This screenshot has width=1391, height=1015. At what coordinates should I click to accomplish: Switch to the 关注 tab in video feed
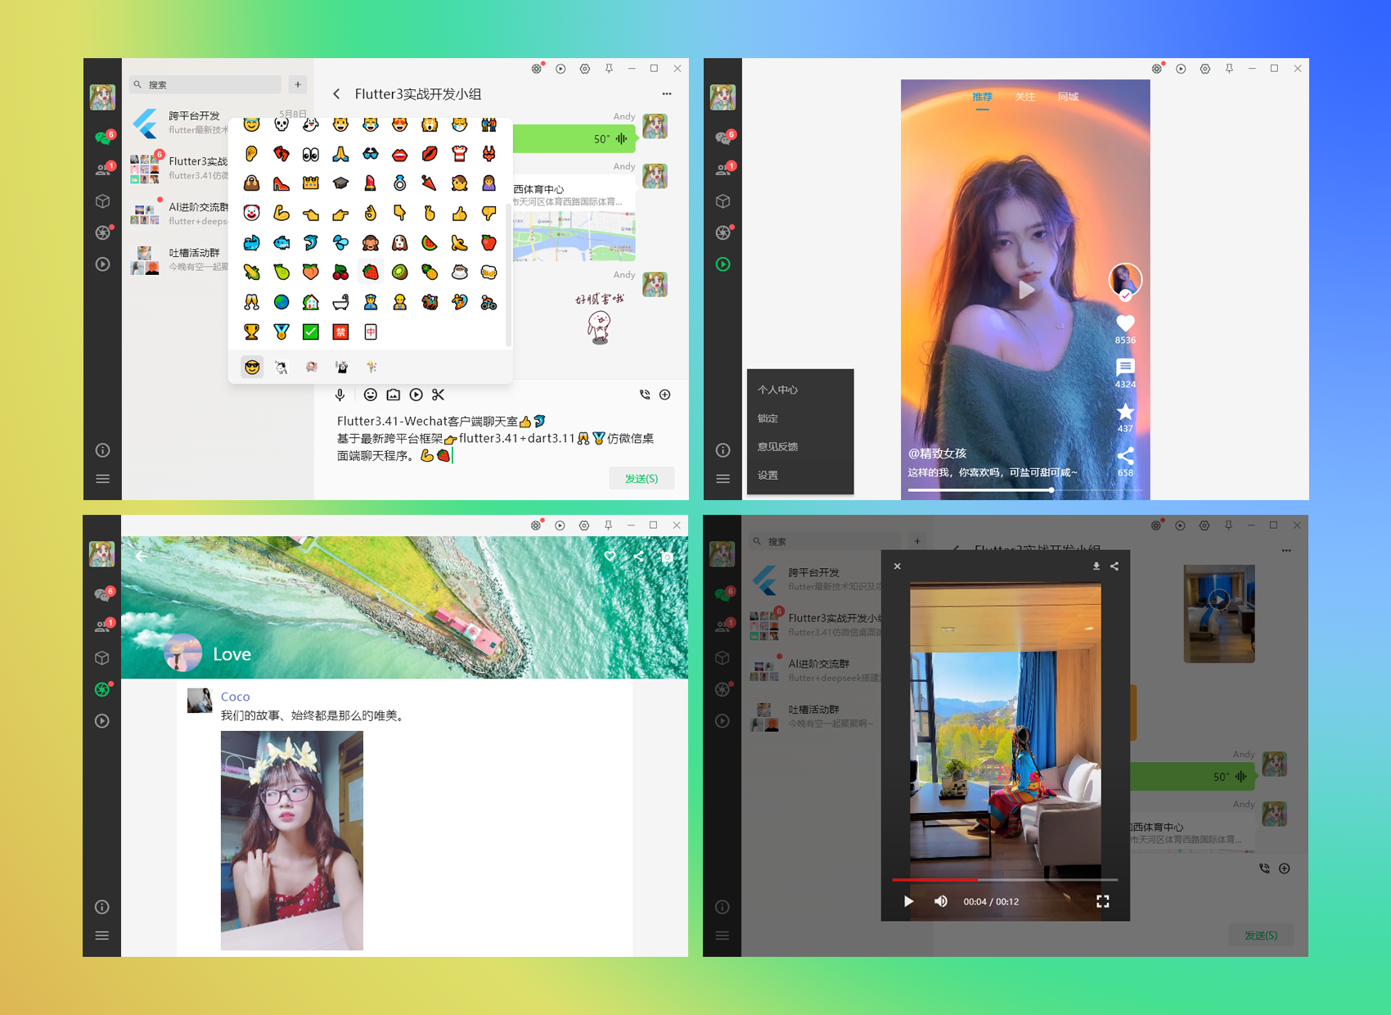(1024, 97)
